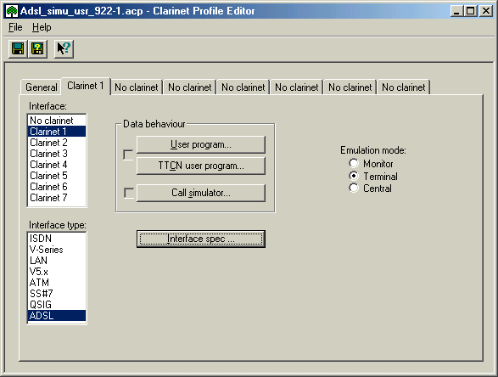Open the Help menu
The height and width of the screenshot is (377, 498).
coord(42,27)
